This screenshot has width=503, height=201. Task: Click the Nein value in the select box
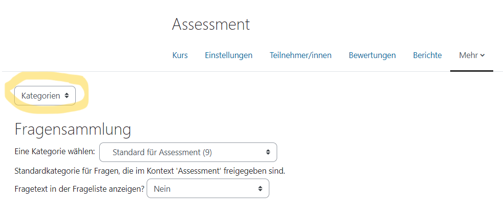[x=162, y=189]
